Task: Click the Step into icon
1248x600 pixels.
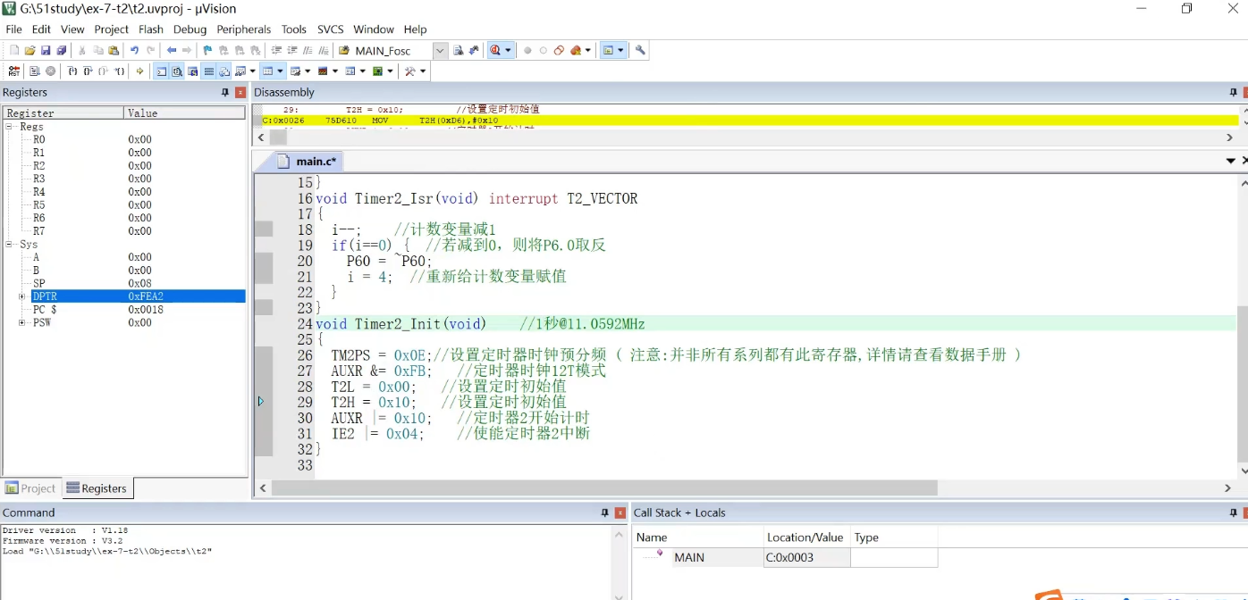Action: tap(72, 71)
